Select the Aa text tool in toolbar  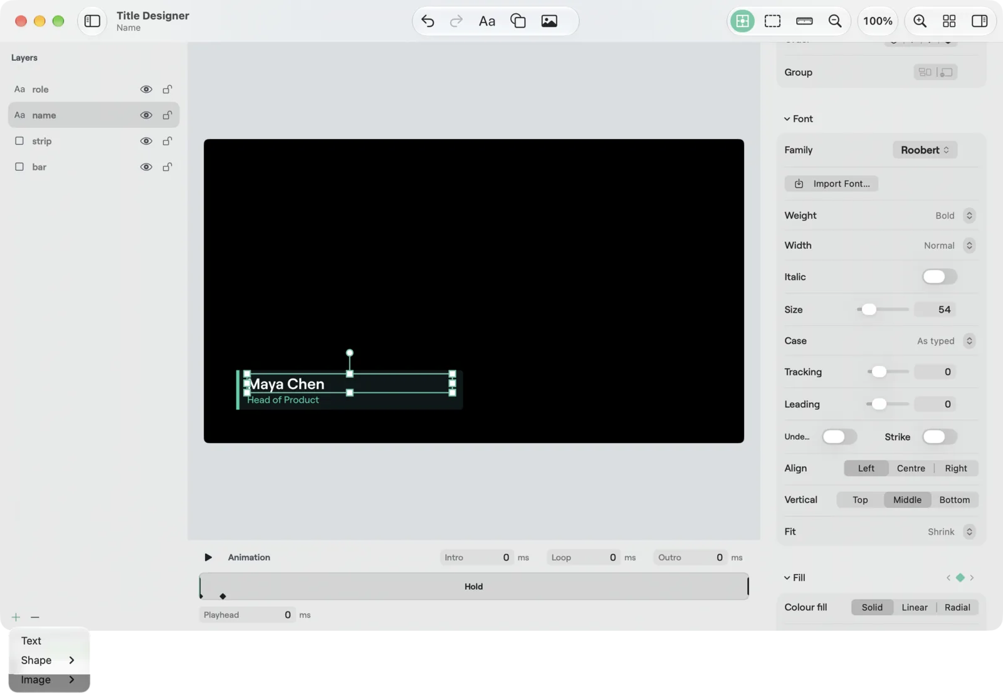click(x=487, y=21)
